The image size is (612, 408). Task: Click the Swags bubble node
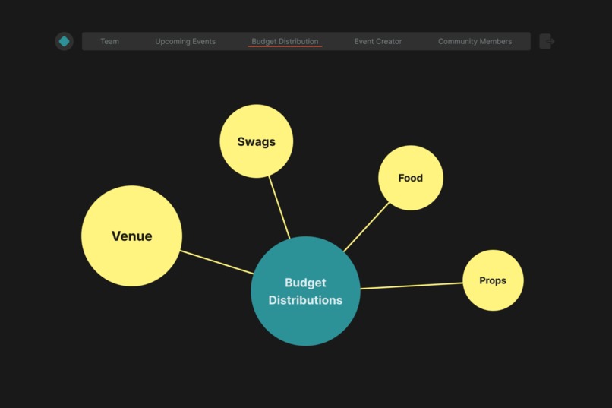point(256,141)
